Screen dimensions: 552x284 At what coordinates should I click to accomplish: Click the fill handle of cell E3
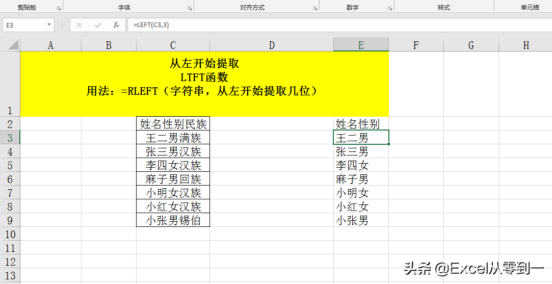(x=389, y=144)
